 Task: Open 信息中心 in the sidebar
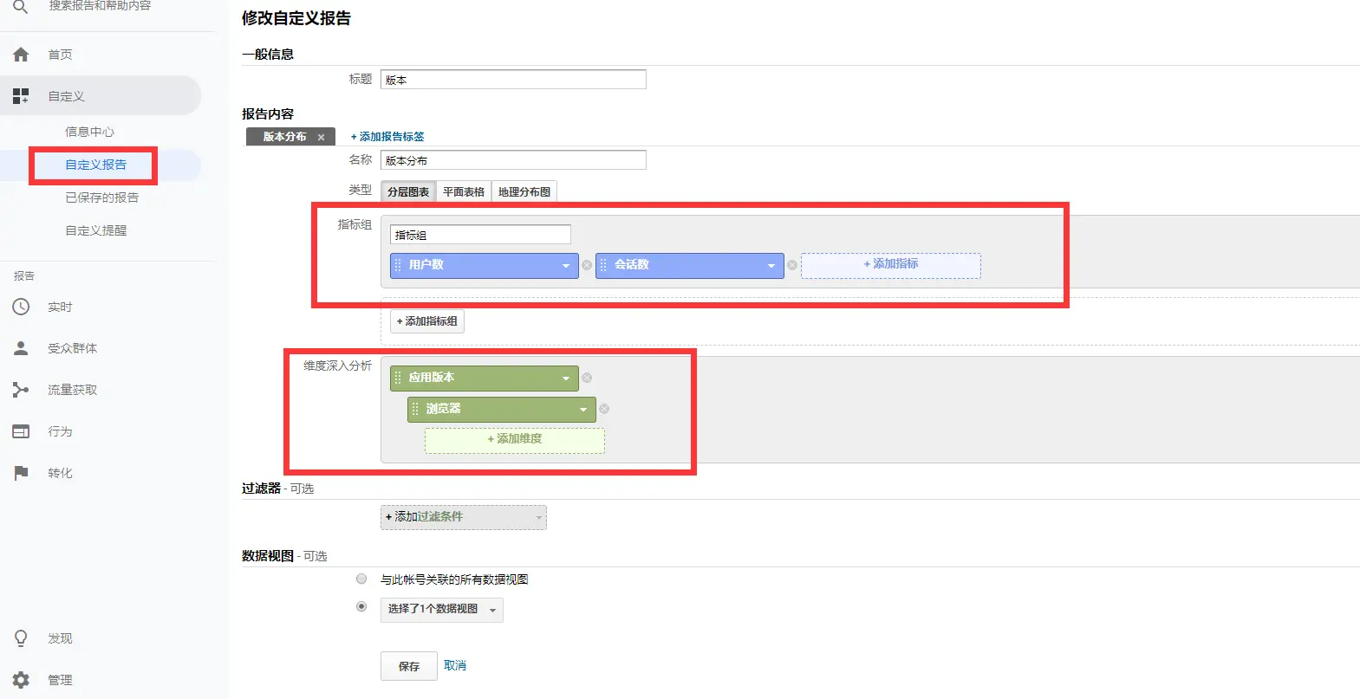click(x=89, y=132)
